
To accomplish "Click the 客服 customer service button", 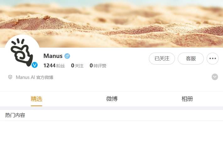I will tap(191, 58).
